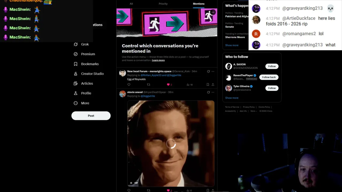Follow A. SAXON
Screen dimensions: 342x192
tap(272, 66)
